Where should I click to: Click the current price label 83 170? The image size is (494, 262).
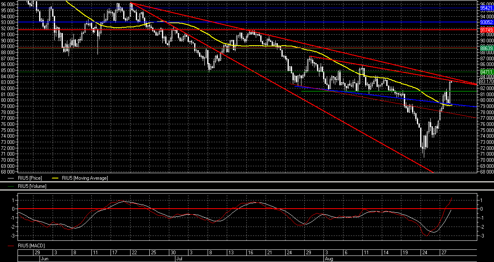pyautogui.click(x=487, y=81)
